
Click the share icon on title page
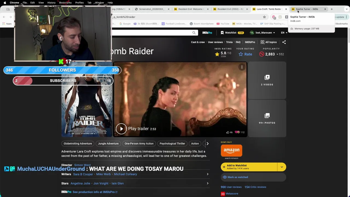pyautogui.click(x=284, y=42)
